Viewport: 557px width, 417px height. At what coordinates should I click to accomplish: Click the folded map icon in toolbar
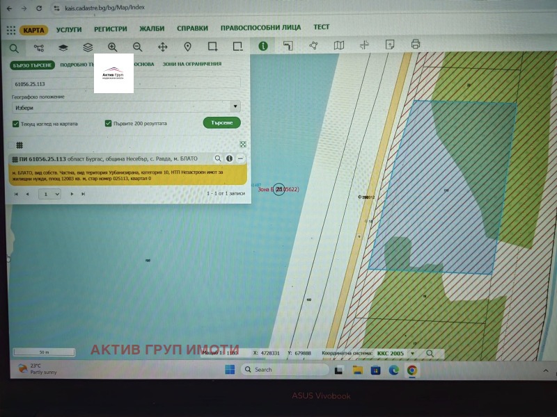click(339, 45)
